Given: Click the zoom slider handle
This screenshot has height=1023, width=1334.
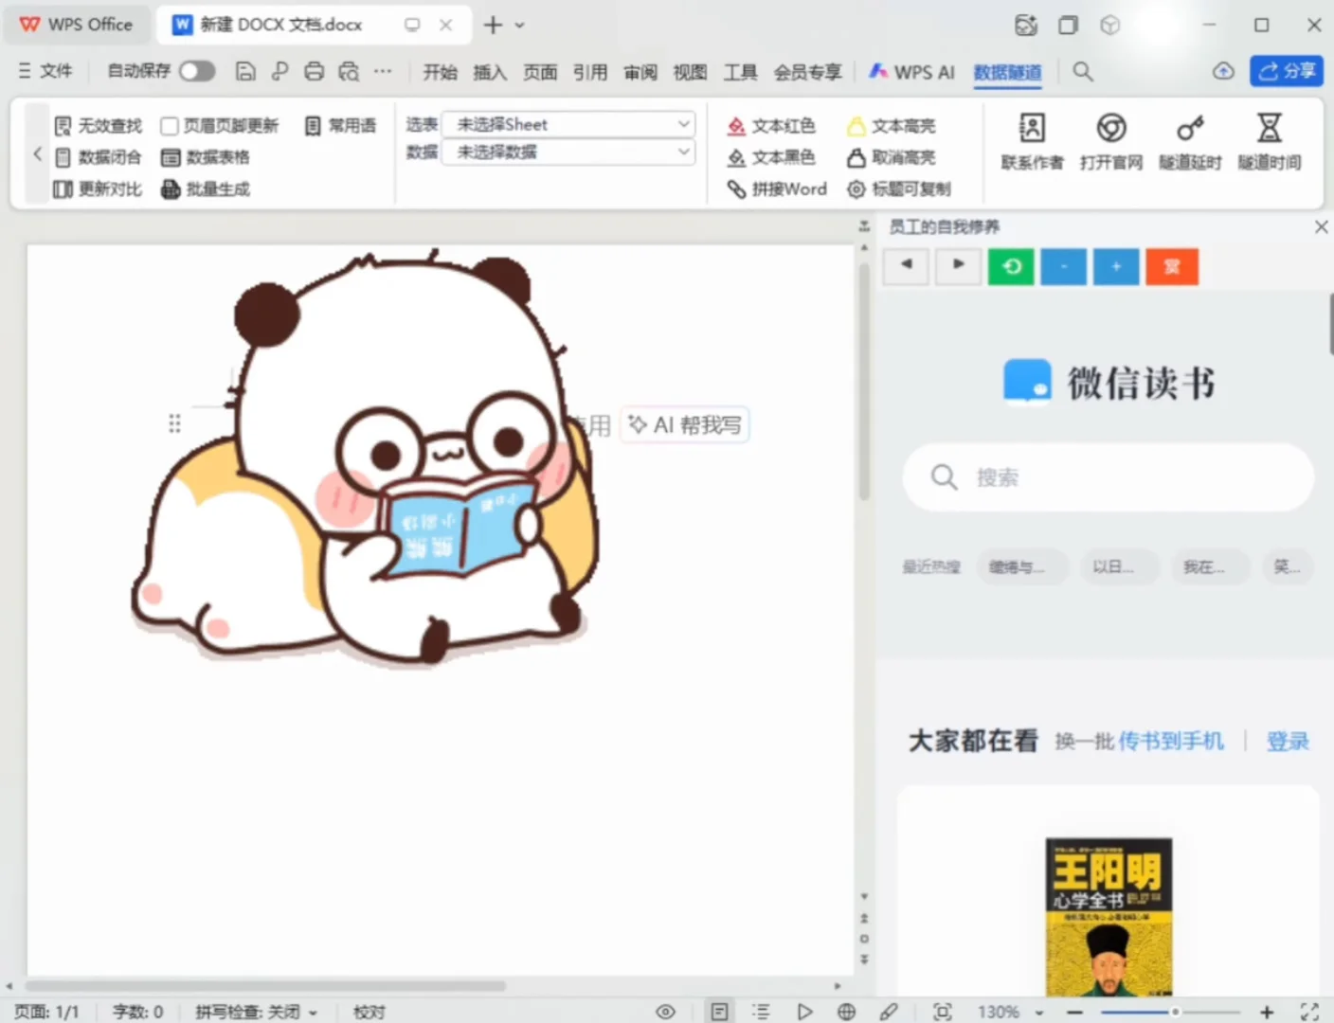Looking at the screenshot, I should (x=1175, y=1012).
